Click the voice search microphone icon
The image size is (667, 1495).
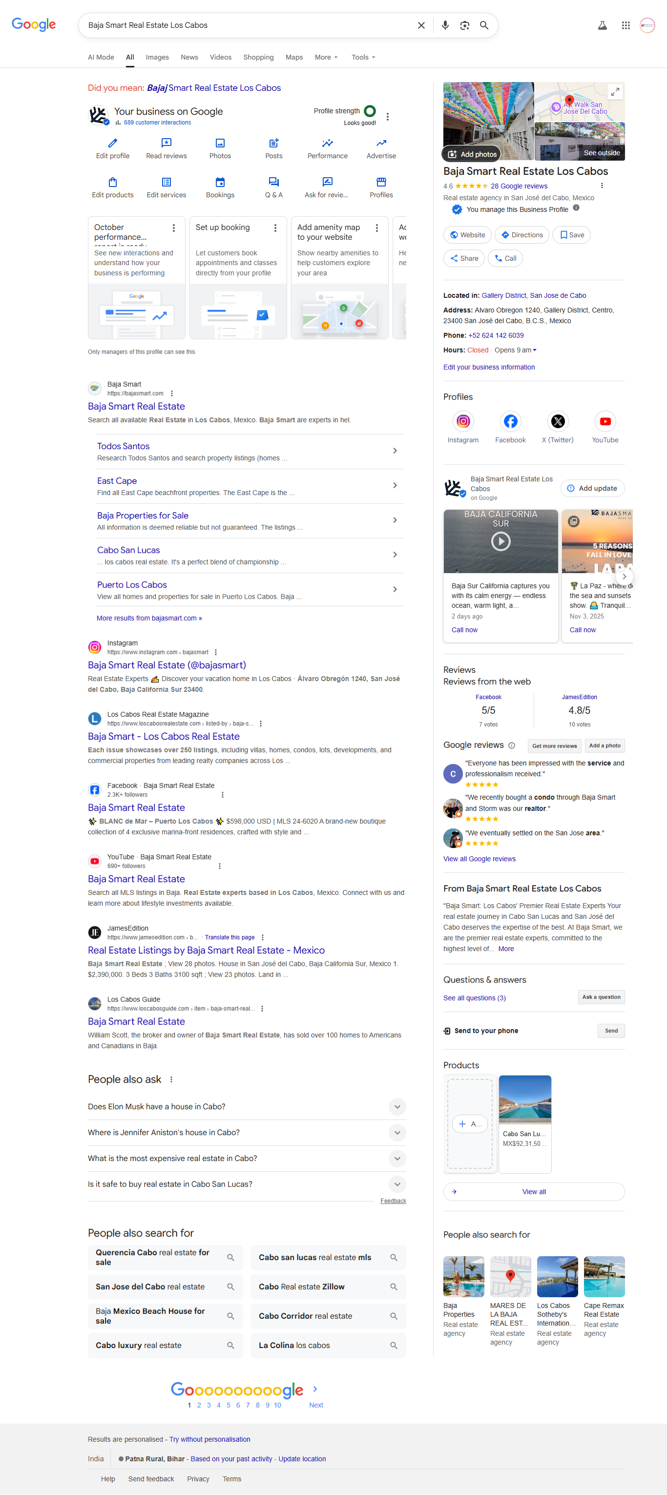tap(445, 25)
